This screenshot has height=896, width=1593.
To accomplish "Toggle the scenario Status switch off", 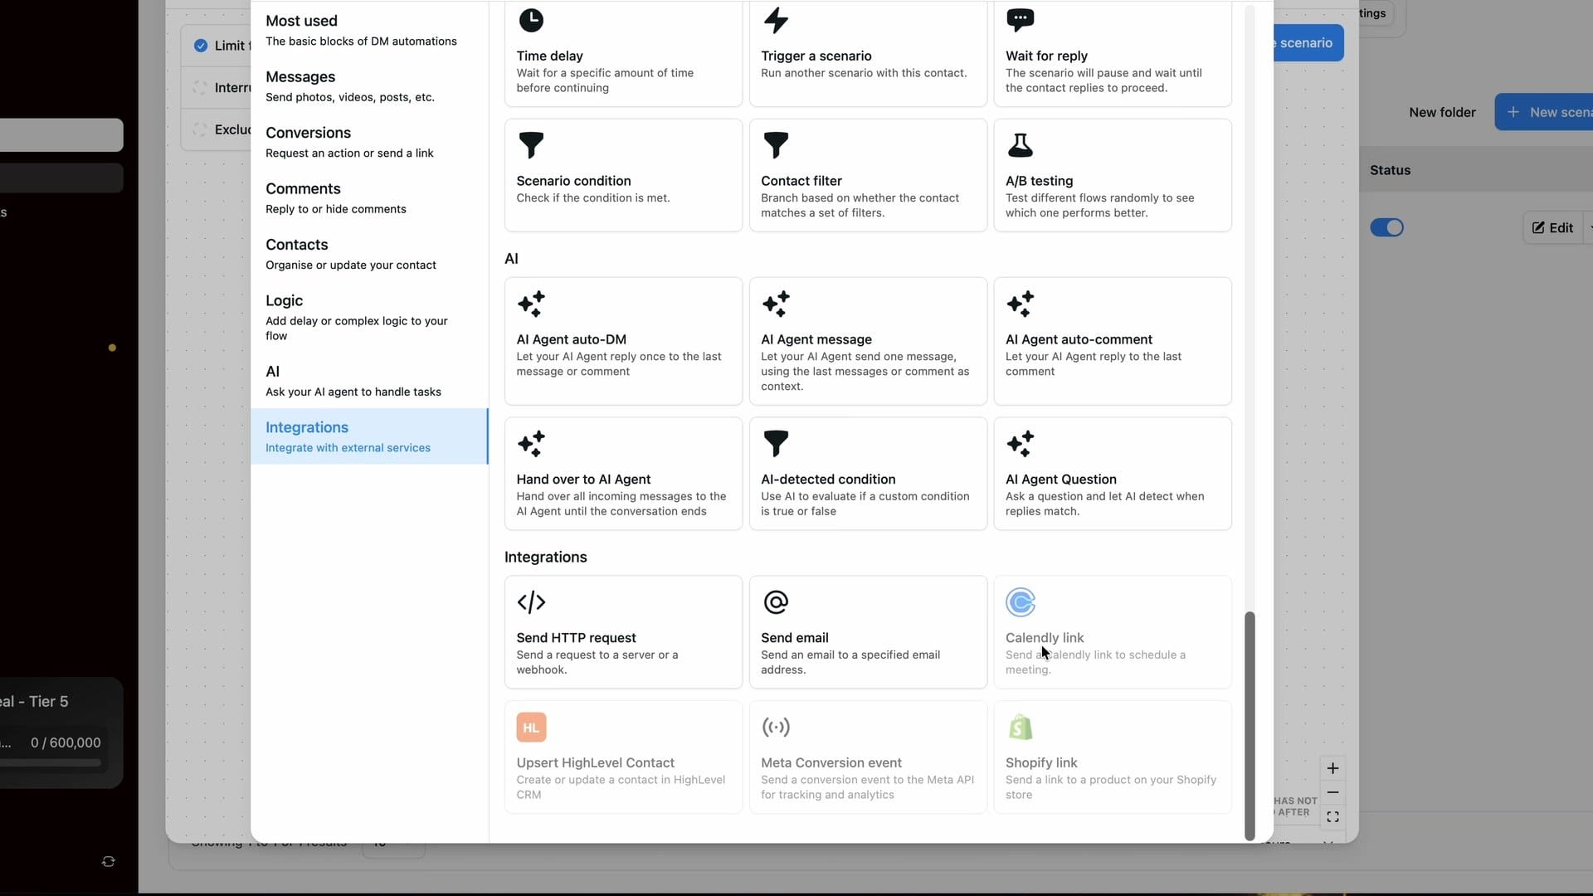I will coord(1386,227).
